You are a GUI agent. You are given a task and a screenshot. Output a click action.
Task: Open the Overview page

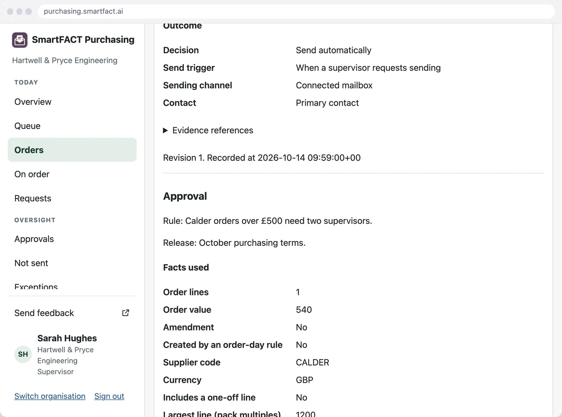(x=72, y=102)
